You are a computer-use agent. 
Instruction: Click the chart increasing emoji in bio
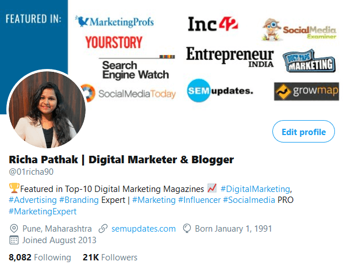(212, 188)
